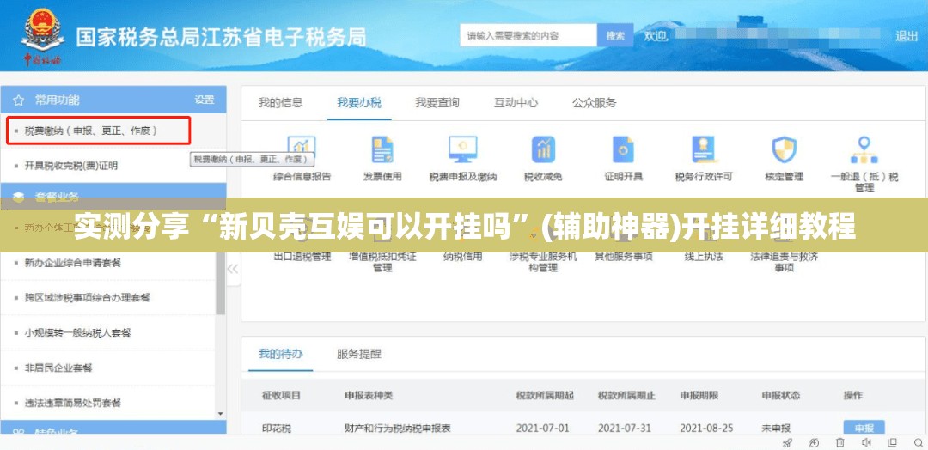Viewport: 928px width, 450px height.
Task: Open the 发票使用 invoice icon
Action: [382, 149]
